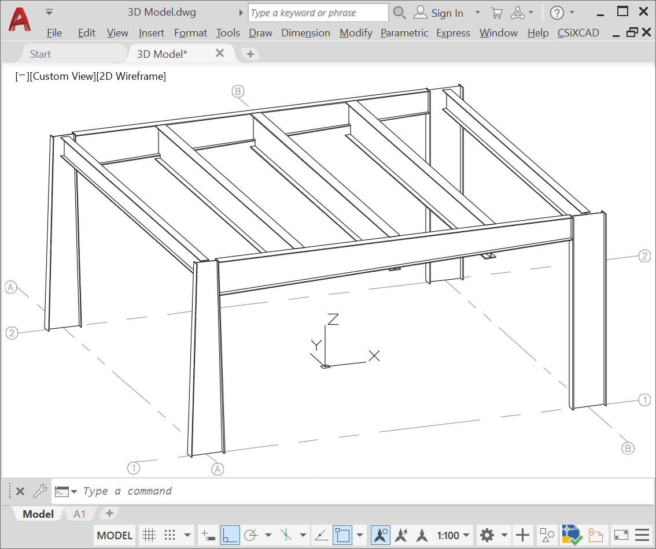This screenshot has width=656, height=549.
Task: Click the search magnifier icon
Action: 399,13
